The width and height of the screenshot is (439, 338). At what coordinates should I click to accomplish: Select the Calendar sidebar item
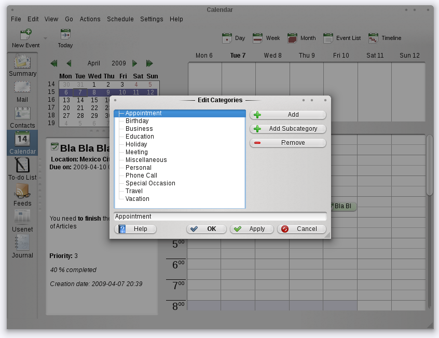[x=22, y=143]
